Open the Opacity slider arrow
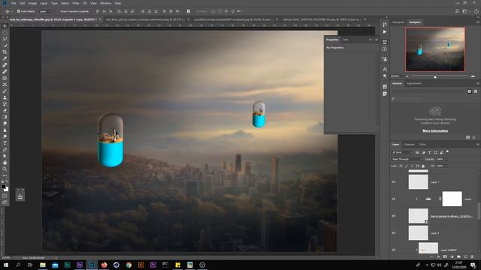Image resolution: width=481 pixels, height=270 pixels. pos(446,159)
